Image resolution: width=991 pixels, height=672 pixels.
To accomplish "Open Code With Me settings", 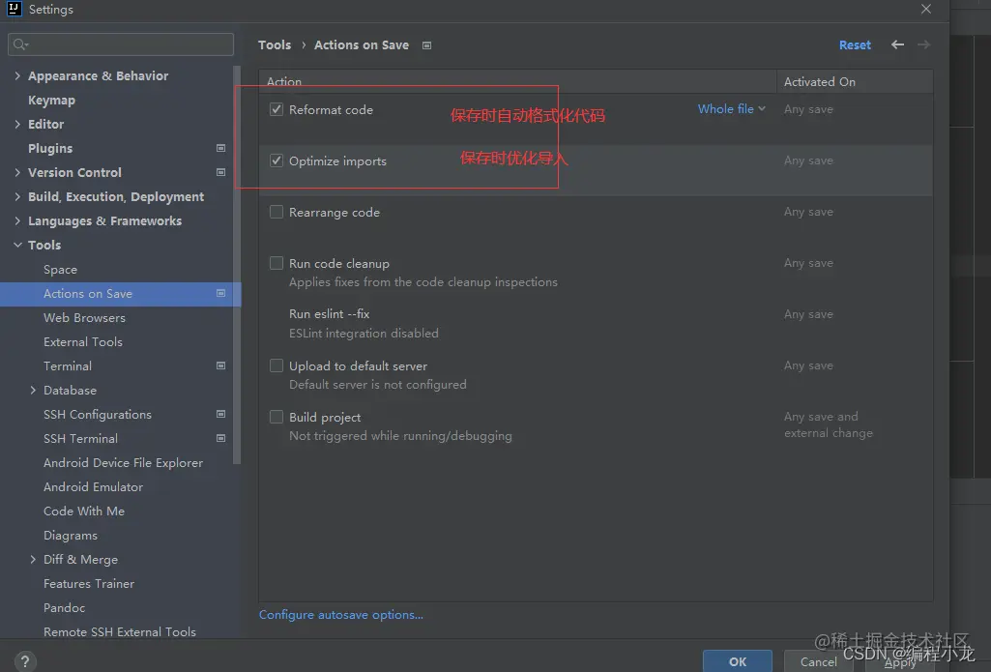I will 84,511.
